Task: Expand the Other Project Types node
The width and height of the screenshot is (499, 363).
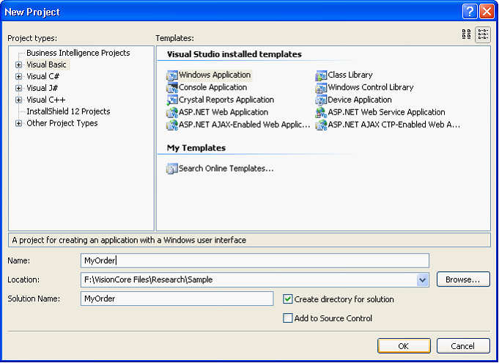Action: 19,123
